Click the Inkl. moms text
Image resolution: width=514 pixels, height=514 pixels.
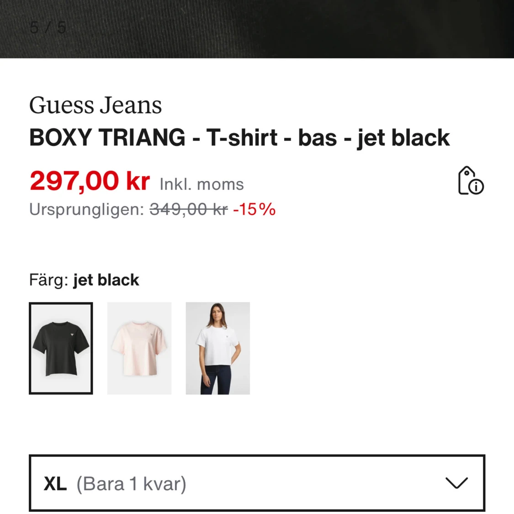pos(201,184)
